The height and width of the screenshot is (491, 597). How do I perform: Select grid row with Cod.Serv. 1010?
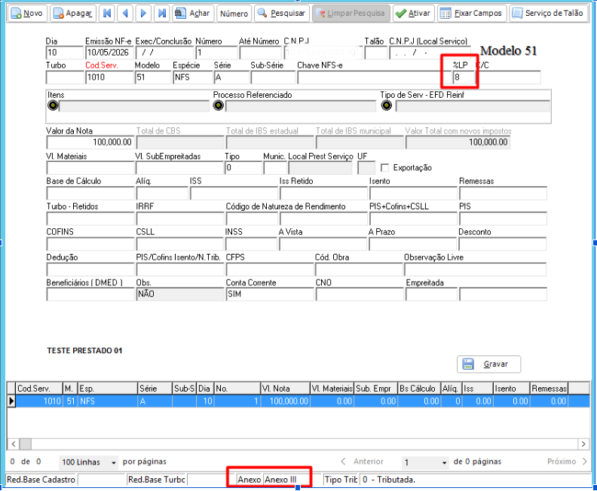[298, 401]
